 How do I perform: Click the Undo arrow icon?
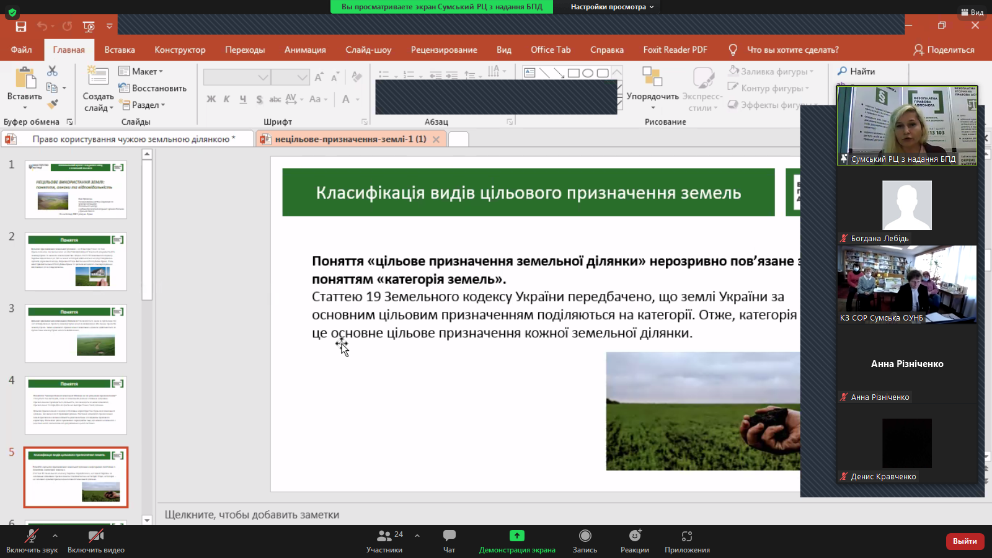[42, 26]
